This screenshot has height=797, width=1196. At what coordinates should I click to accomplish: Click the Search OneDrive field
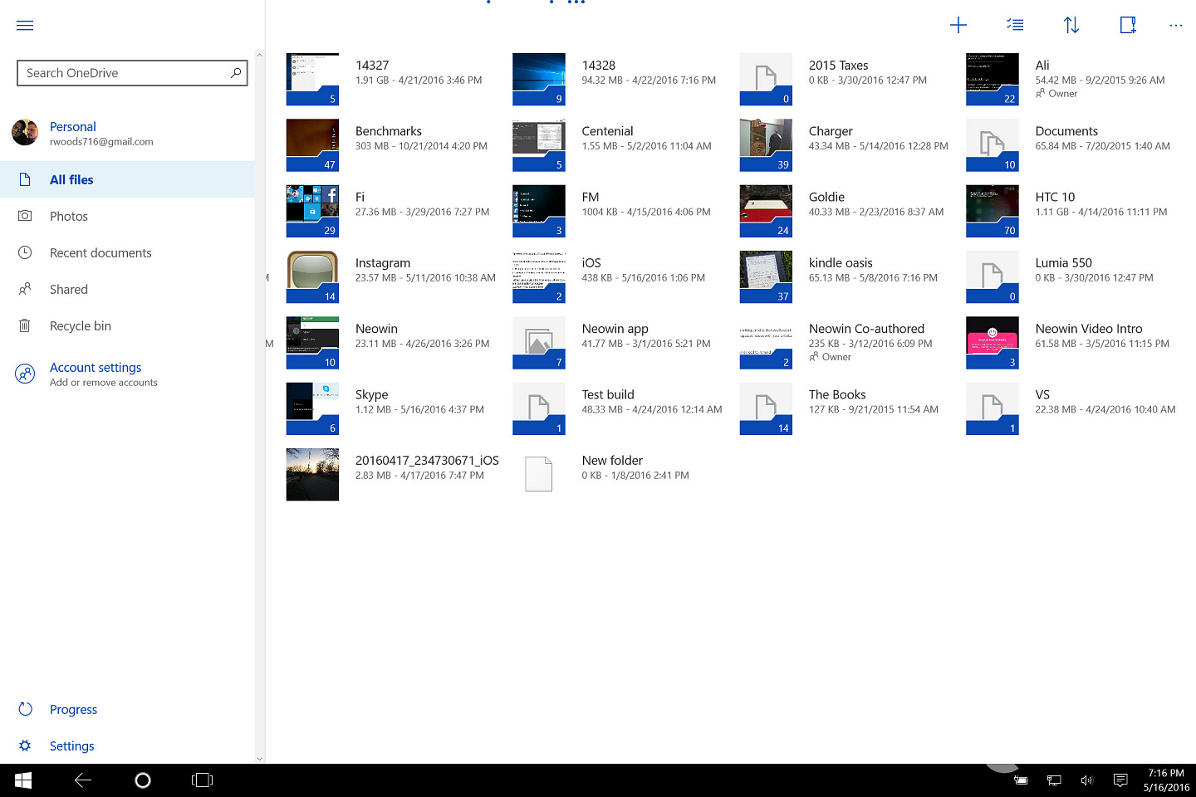[132, 73]
